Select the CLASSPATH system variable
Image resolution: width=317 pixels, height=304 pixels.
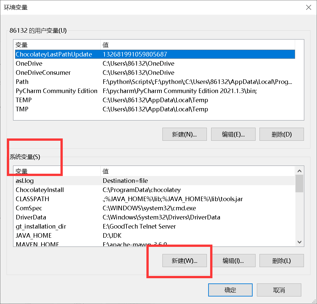(155, 199)
